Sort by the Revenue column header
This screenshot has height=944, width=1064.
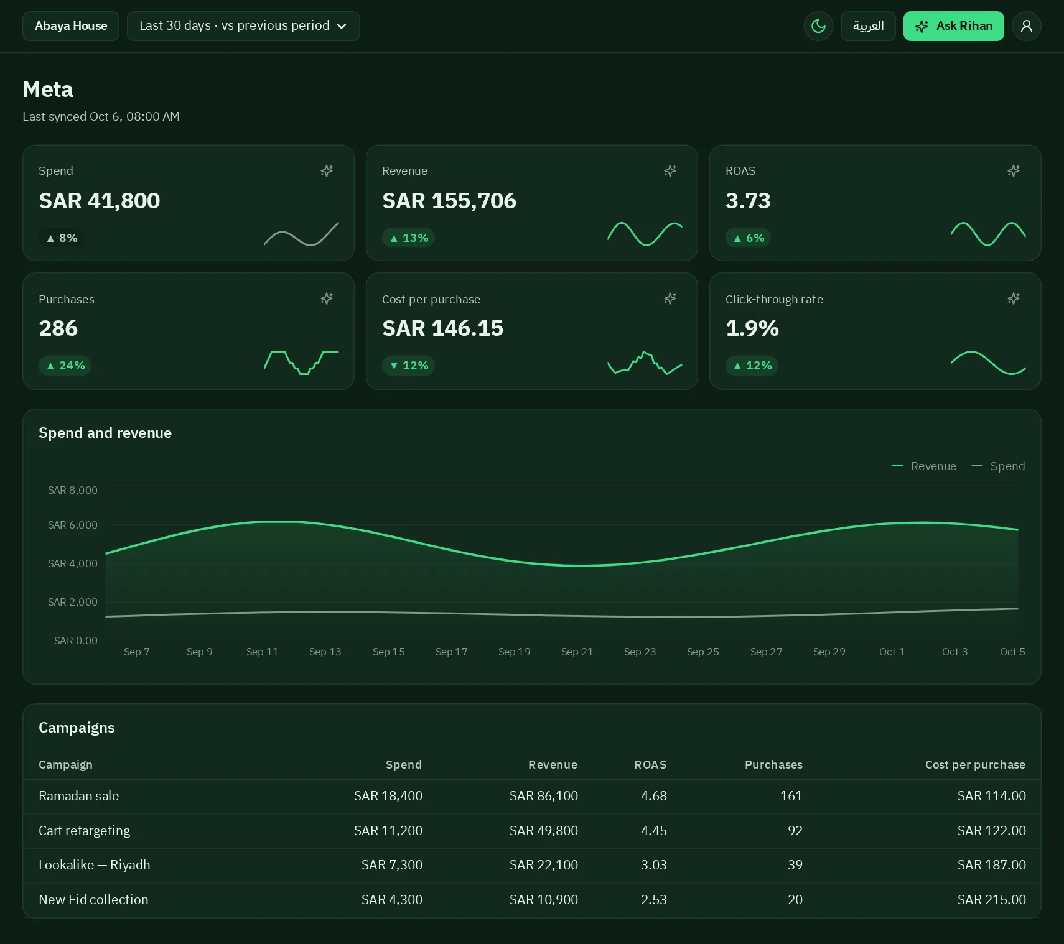[553, 764]
